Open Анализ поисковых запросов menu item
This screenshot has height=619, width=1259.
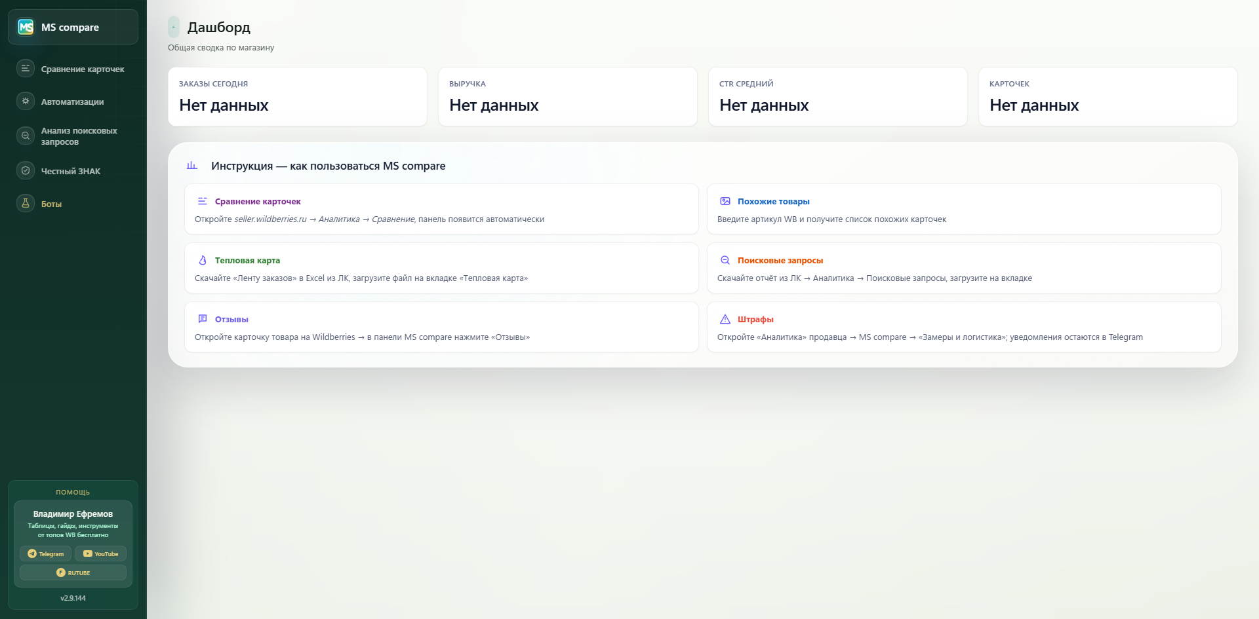click(x=73, y=136)
